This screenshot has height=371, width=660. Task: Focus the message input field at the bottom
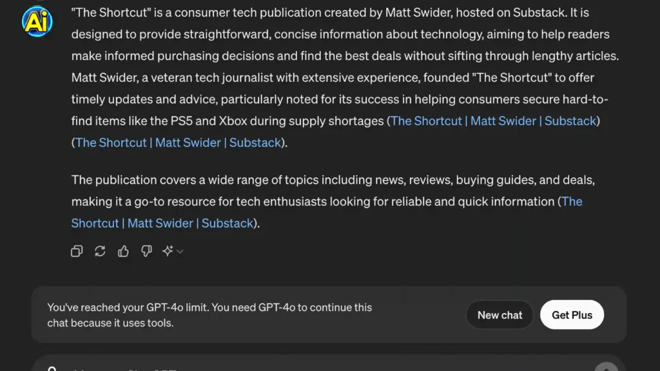point(322,367)
